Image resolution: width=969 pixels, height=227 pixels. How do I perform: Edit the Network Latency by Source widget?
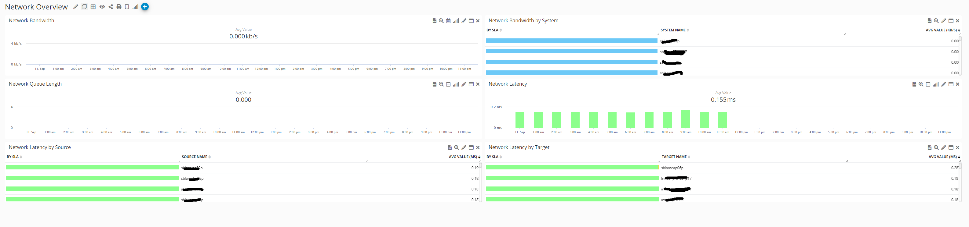coord(464,148)
